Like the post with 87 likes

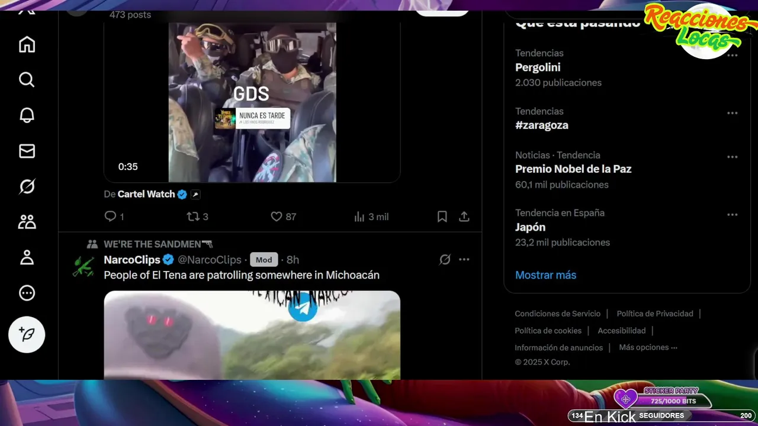click(x=283, y=217)
